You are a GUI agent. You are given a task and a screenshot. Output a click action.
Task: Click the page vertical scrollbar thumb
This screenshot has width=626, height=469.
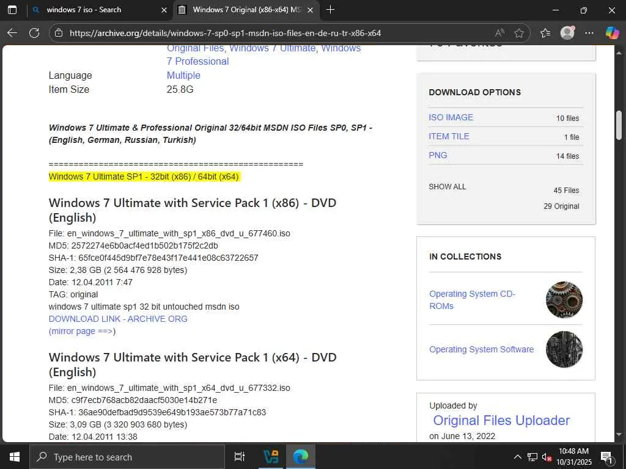pyautogui.click(x=619, y=125)
